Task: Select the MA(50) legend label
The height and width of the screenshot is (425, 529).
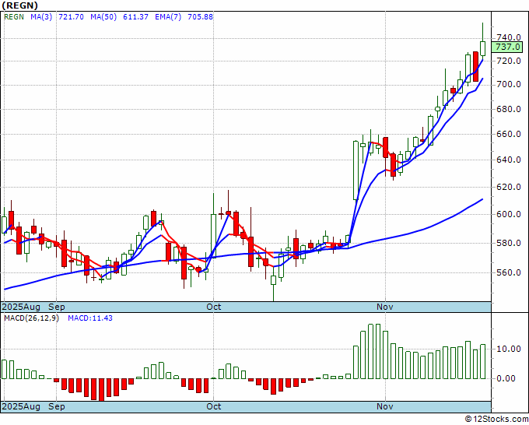Action: [x=103, y=17]
